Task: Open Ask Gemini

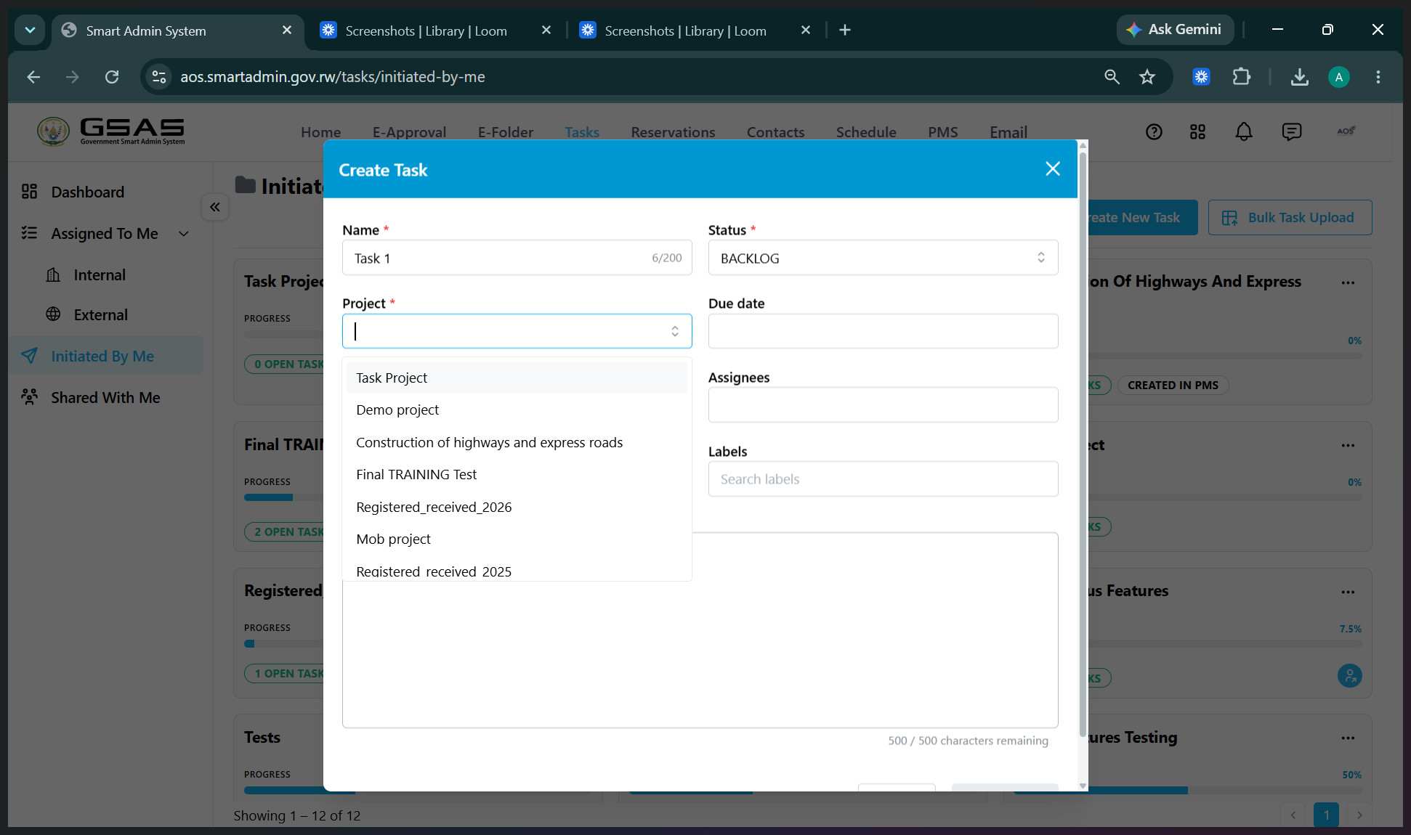Action: click(1175, 30)
